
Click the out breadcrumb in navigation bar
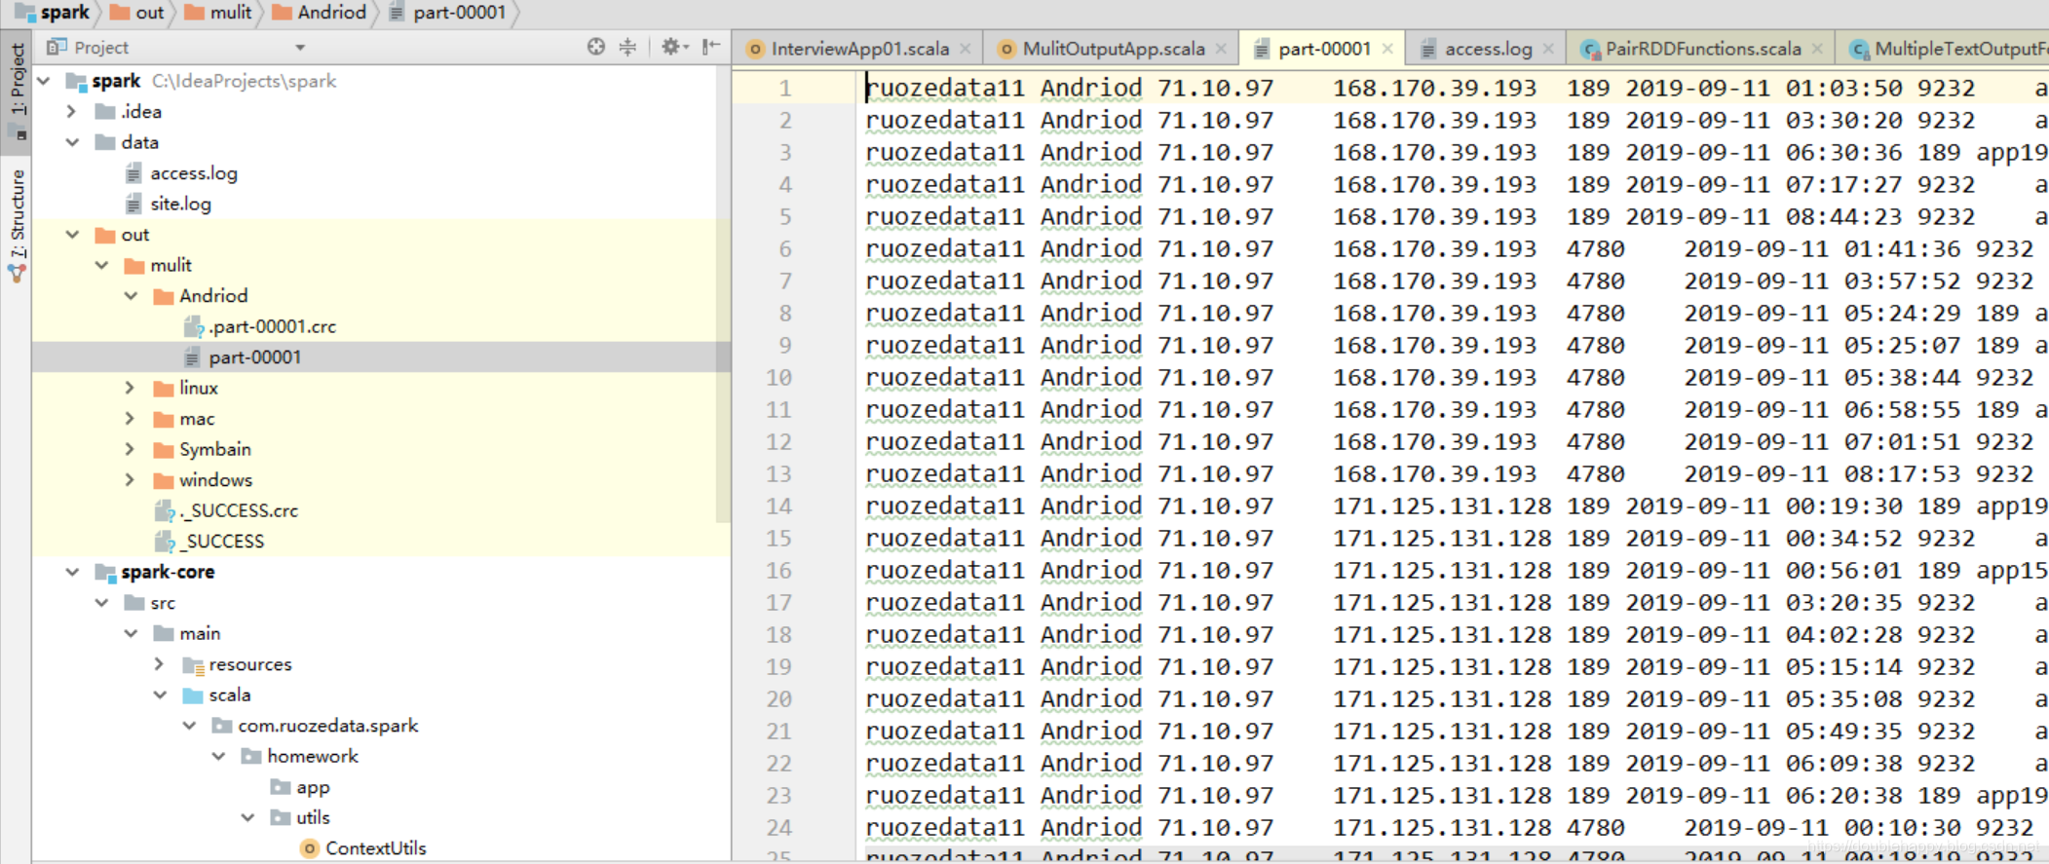(137, 13)
